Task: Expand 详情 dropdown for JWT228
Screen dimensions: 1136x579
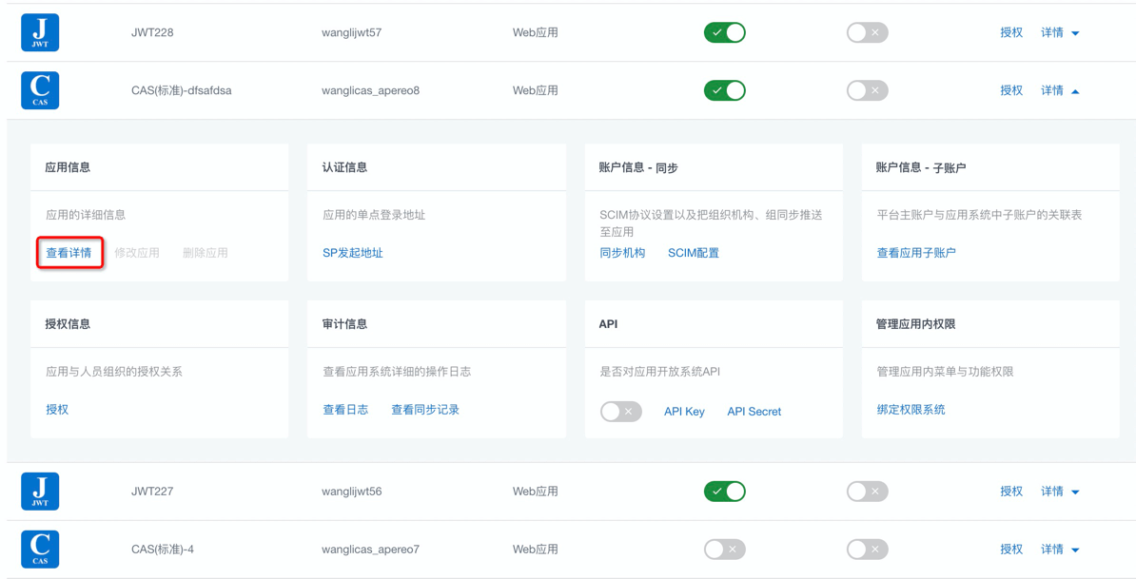Action: (x=1060, y=32)
